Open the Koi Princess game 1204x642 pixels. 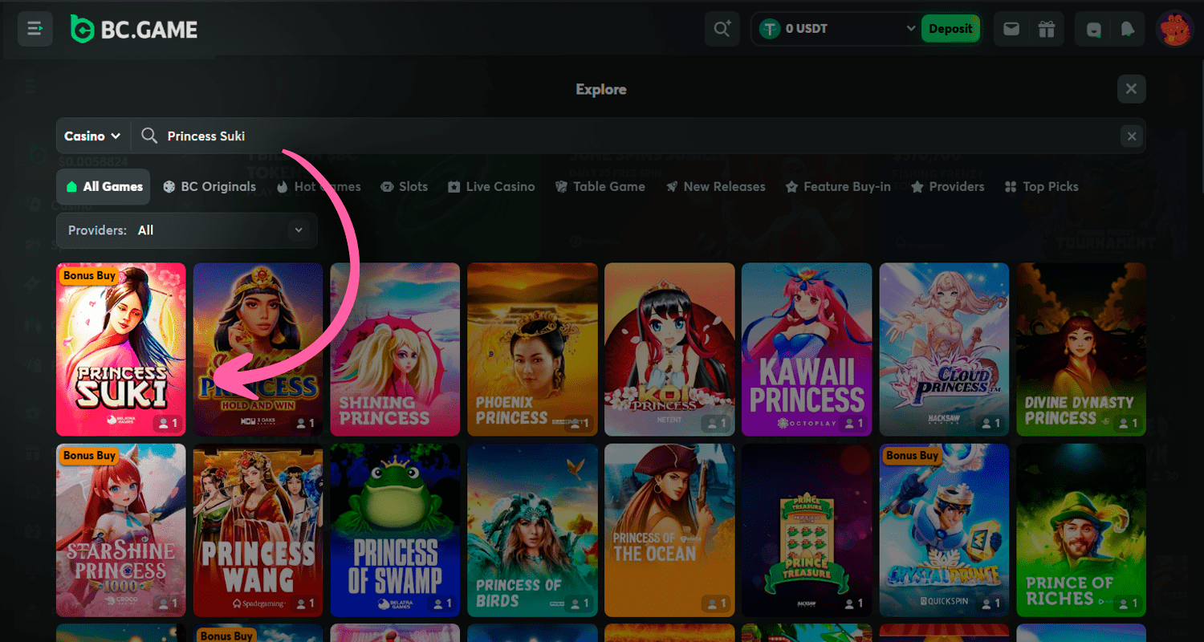coord(669,349)
